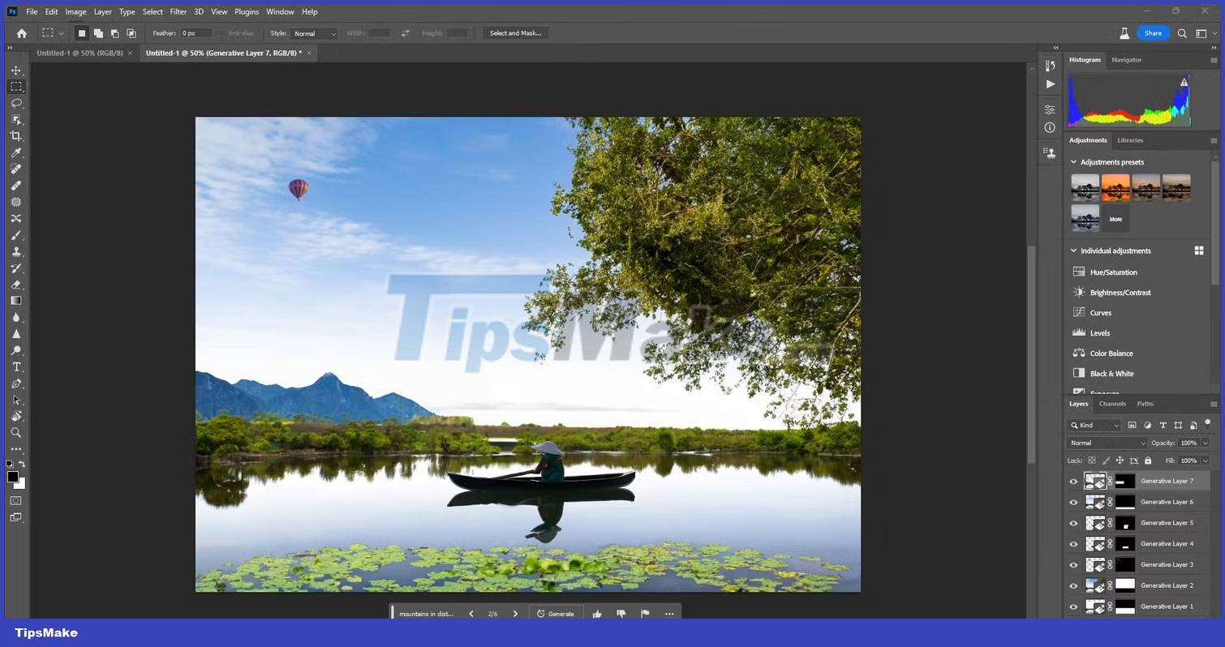The height and width of the screenshot is (647, 1225).
Task: Choose the Brush tool
Action: pyautogui.click(x=16, y=235)
